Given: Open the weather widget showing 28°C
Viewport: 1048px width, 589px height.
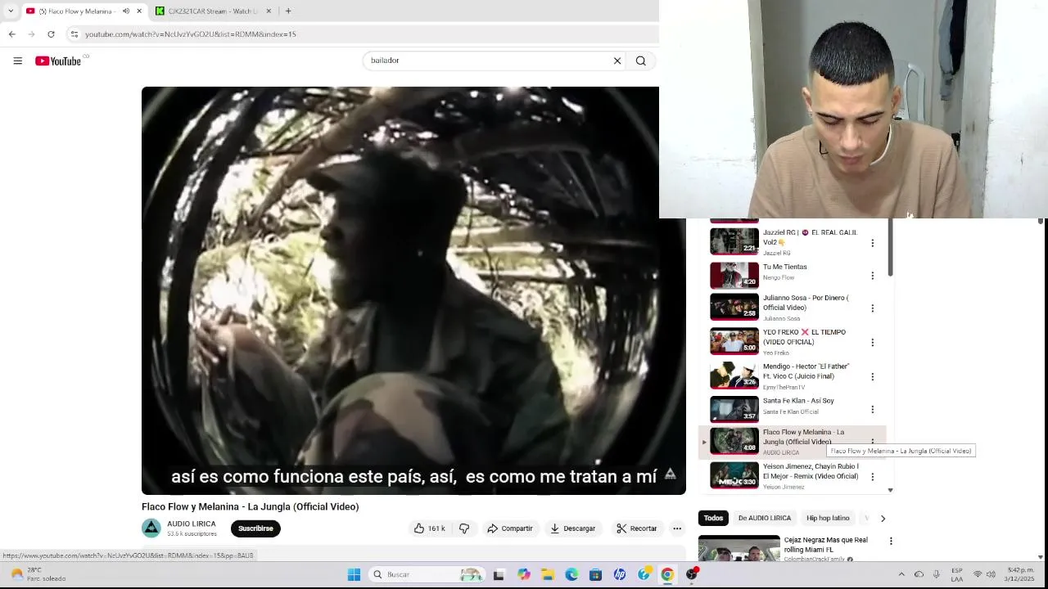Looking at the screenshot, I should coord(37,574).
